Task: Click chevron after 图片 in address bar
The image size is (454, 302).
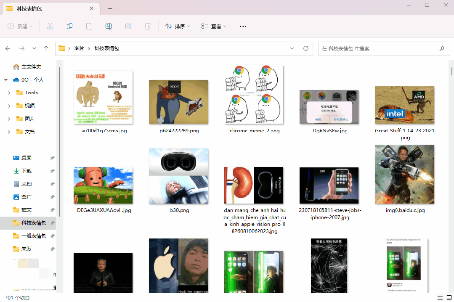Action: (89, 49)
